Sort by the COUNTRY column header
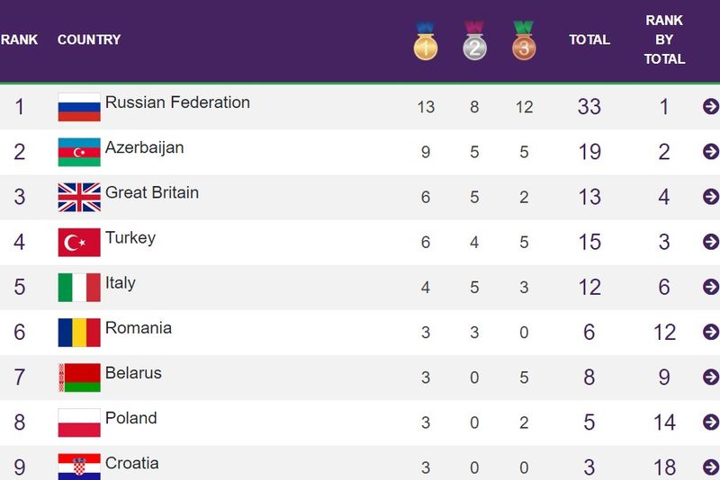 pos(89,40)
